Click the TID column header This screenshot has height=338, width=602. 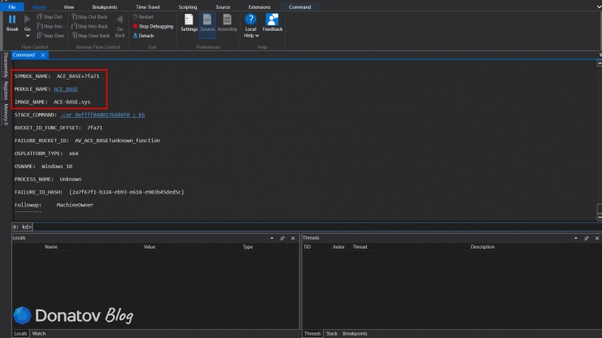click(x=308, y=247)
